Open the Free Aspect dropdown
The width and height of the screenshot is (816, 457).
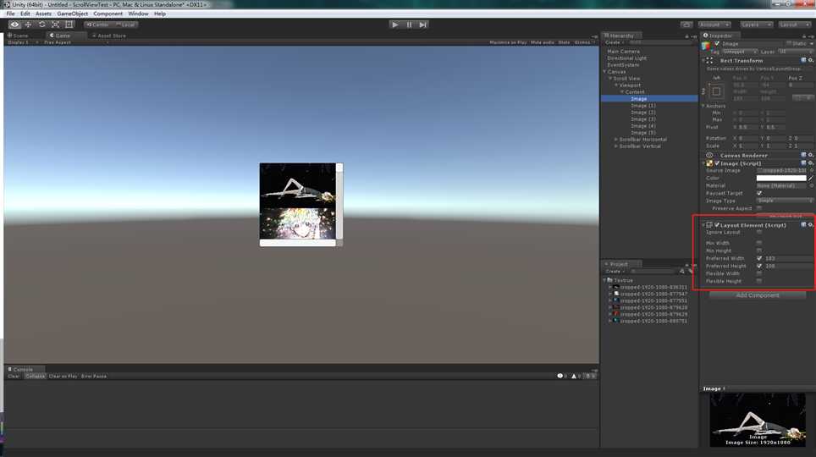(75, 42)
